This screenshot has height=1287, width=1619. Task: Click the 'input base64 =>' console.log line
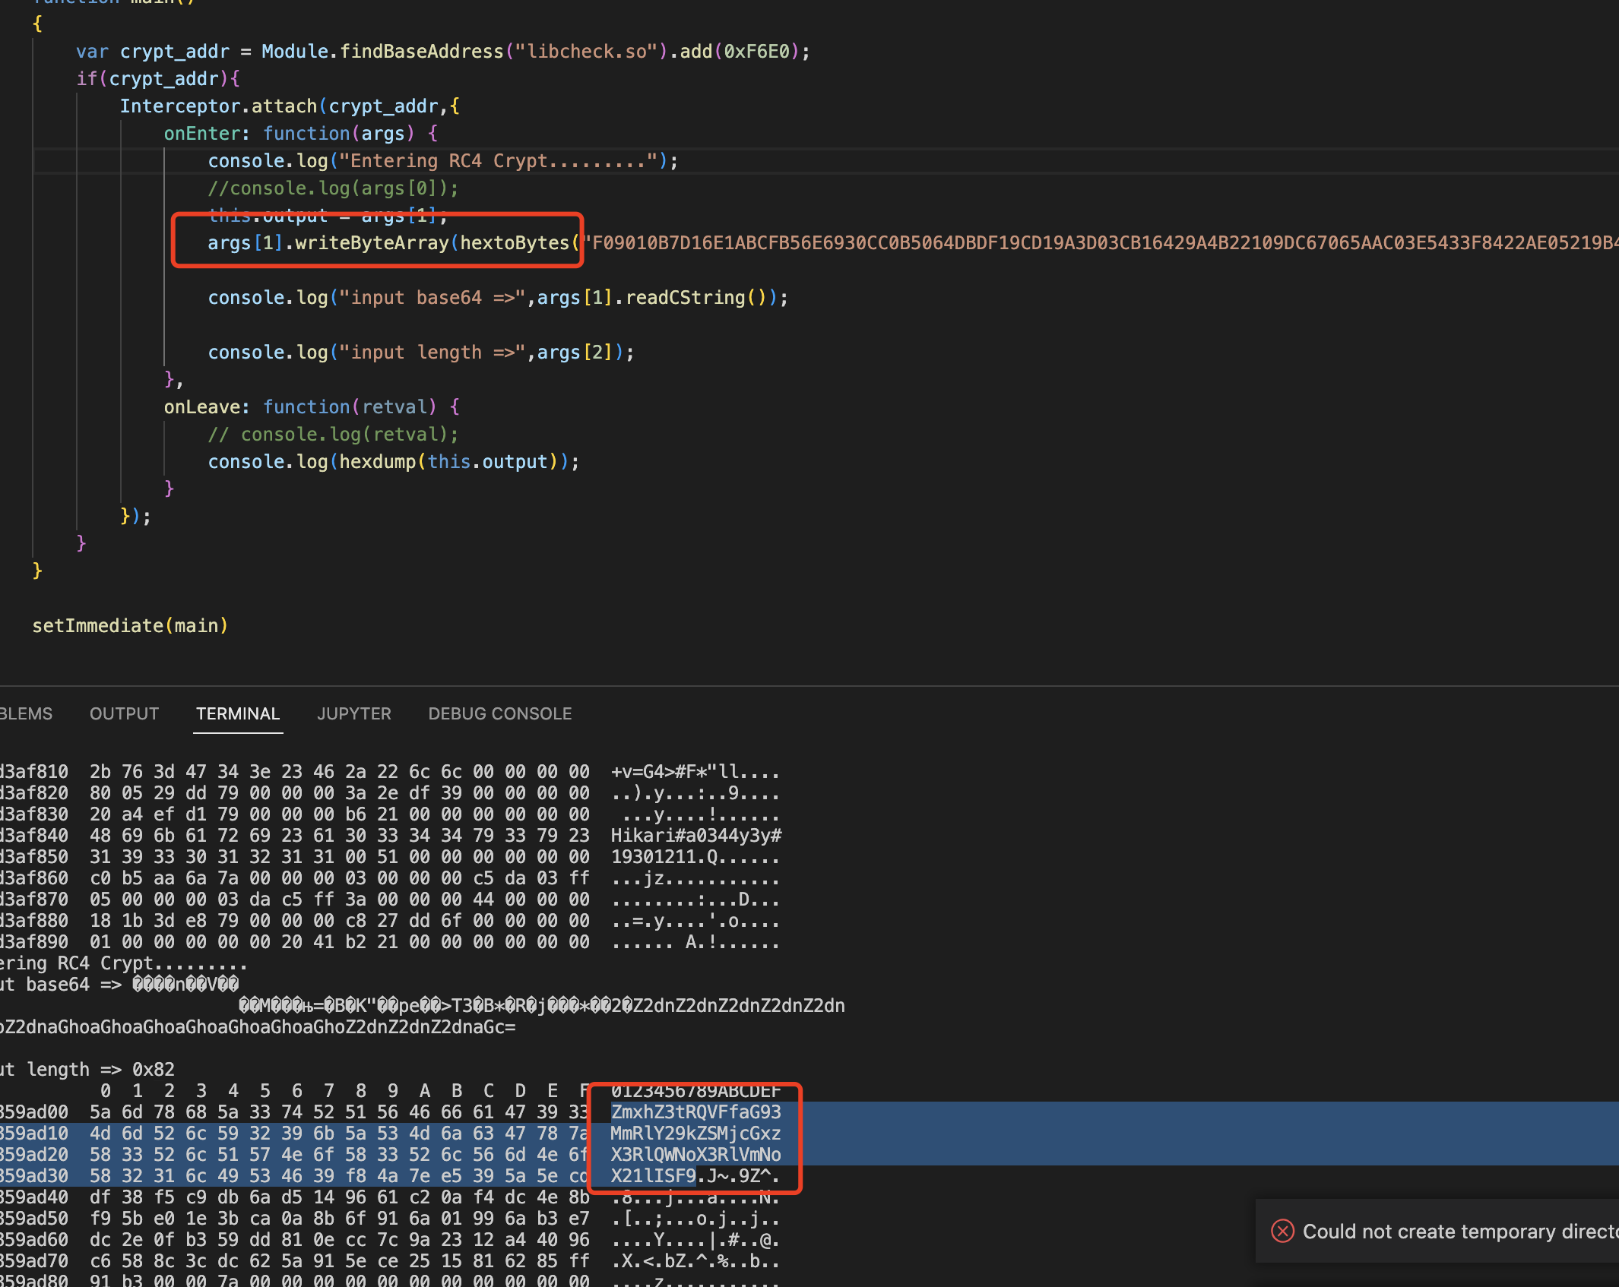pyautogui.click(x=498, y=297)
